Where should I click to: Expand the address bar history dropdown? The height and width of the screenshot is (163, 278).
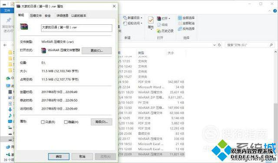tap(214, 45)
